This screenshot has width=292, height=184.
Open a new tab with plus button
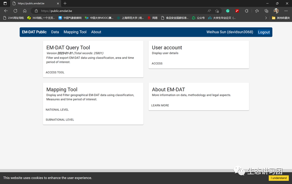click(65, 3)
